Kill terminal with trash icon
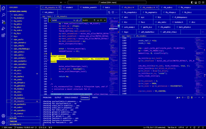Screen dimensions: 206x129 (192, 97)
